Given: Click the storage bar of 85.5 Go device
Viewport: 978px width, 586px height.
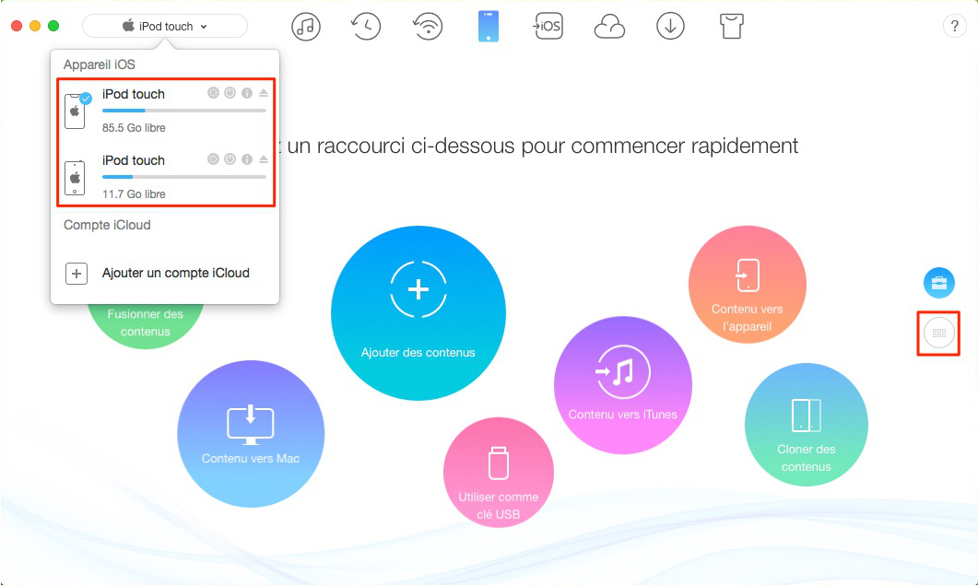Looking at the screenshot, I should point(184,111).
